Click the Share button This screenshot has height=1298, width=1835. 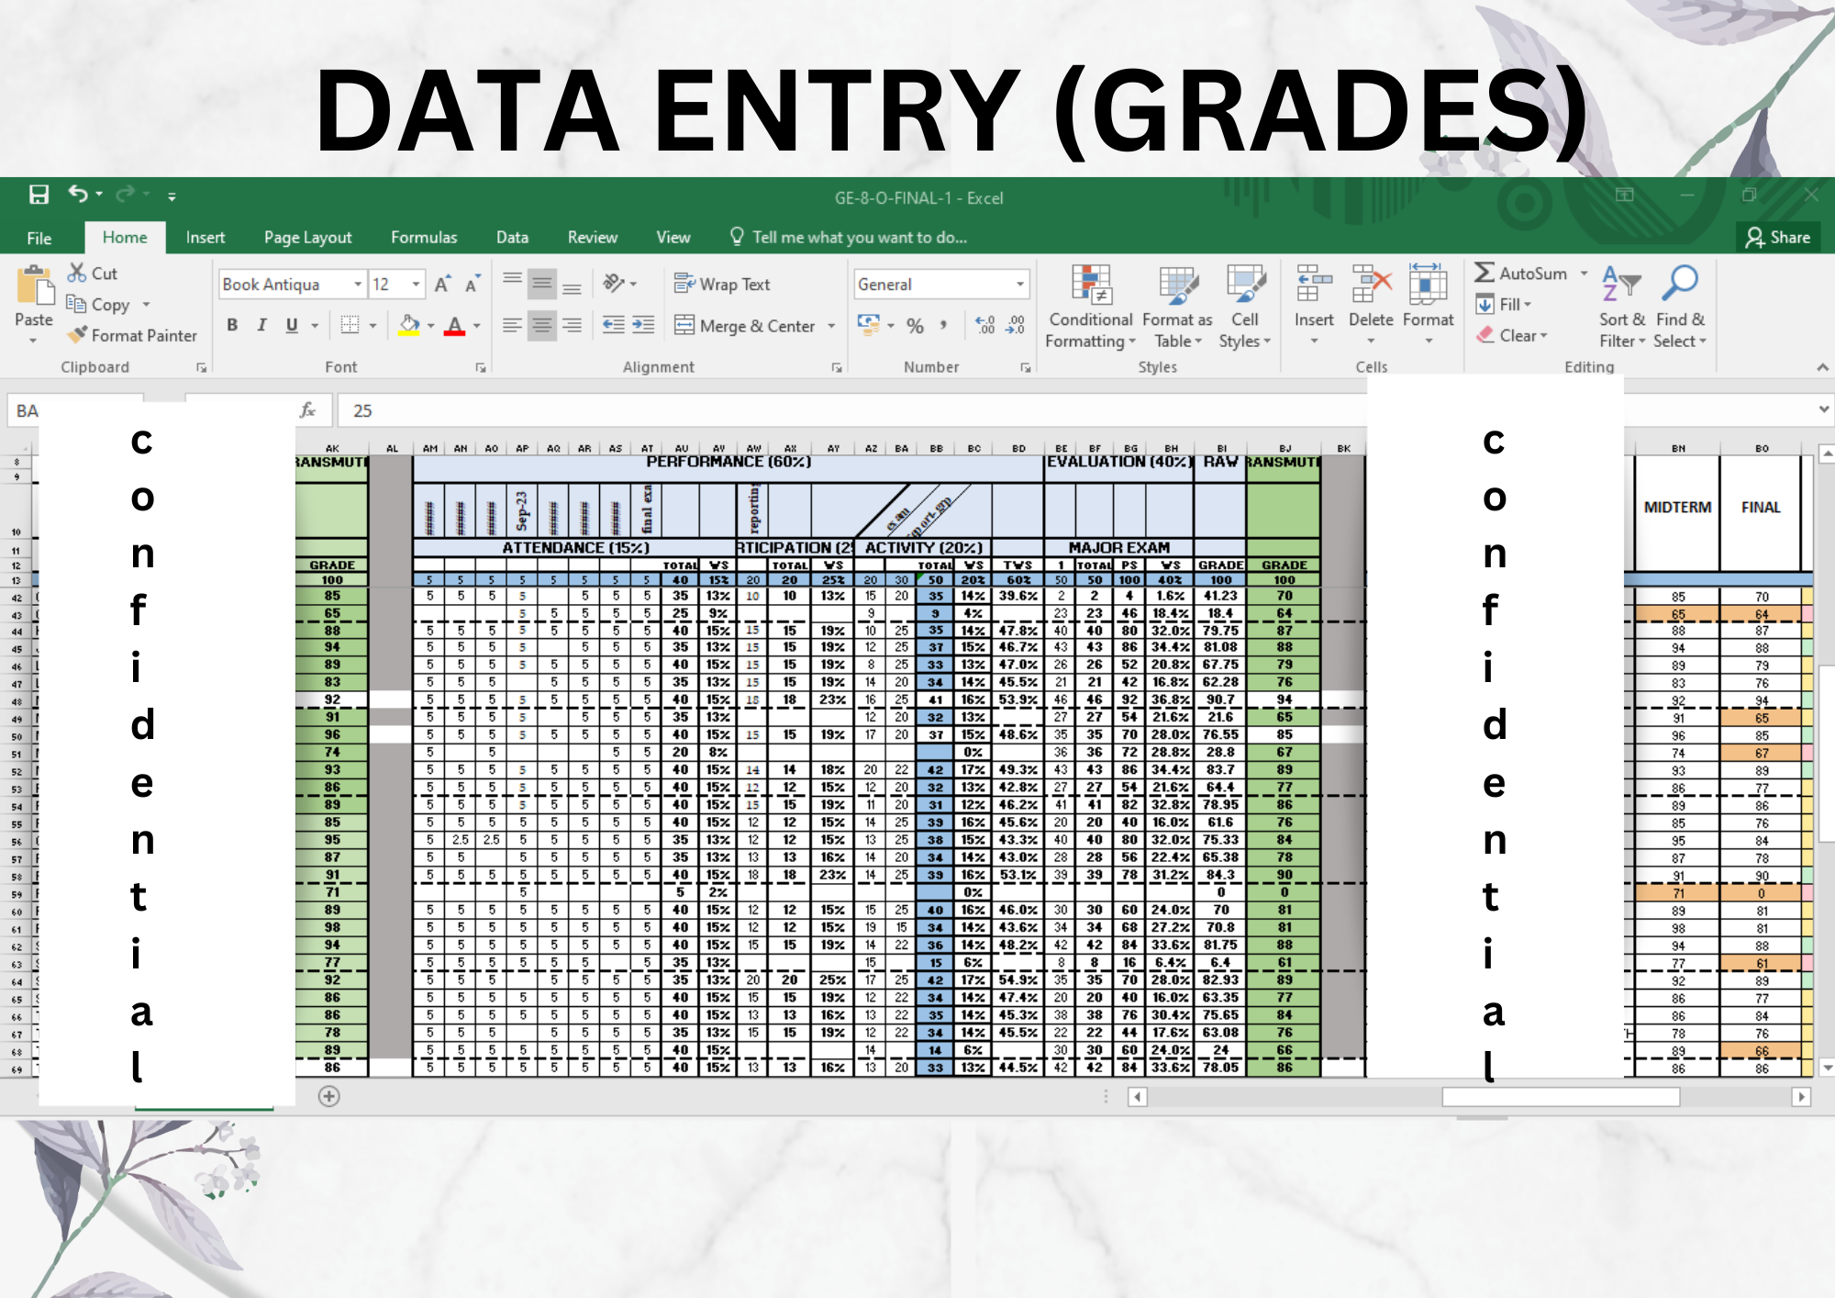[x=1778, y=238]
